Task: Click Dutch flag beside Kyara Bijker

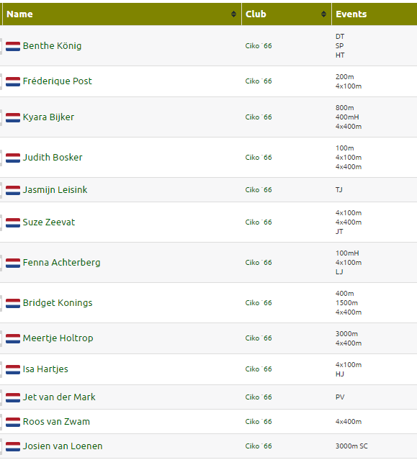Action: coord(13,117)
